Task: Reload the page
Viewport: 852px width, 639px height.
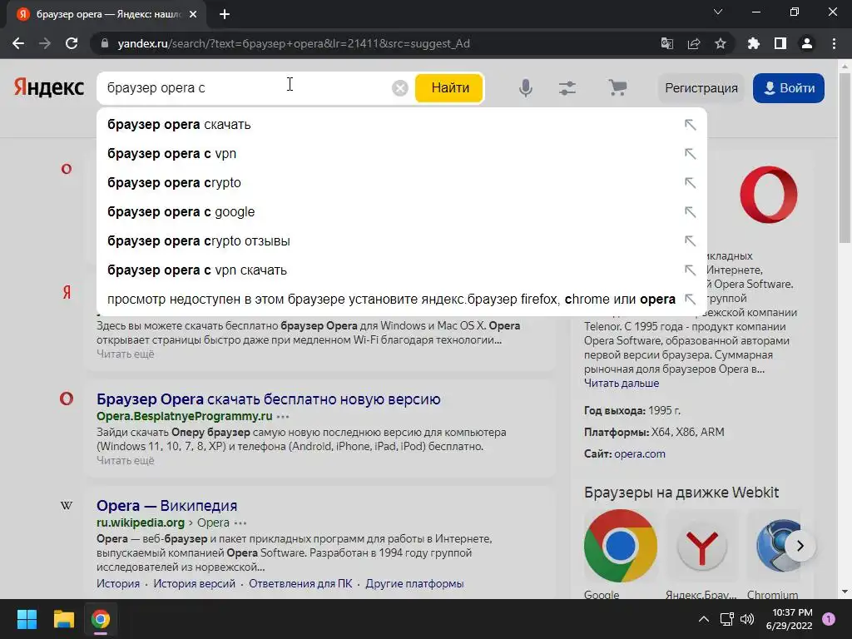Action: coord(72,43)
